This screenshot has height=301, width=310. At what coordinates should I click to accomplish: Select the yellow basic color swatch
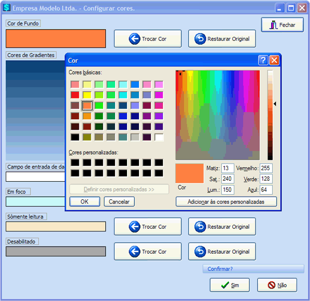pos(87,95)
